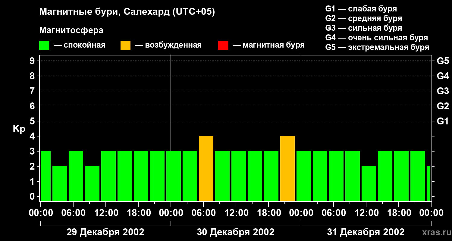This screenshot has width=452, height=241.
Task: Click legend line 'G5 — экстремальная буря'
Action: pos(377,47)
